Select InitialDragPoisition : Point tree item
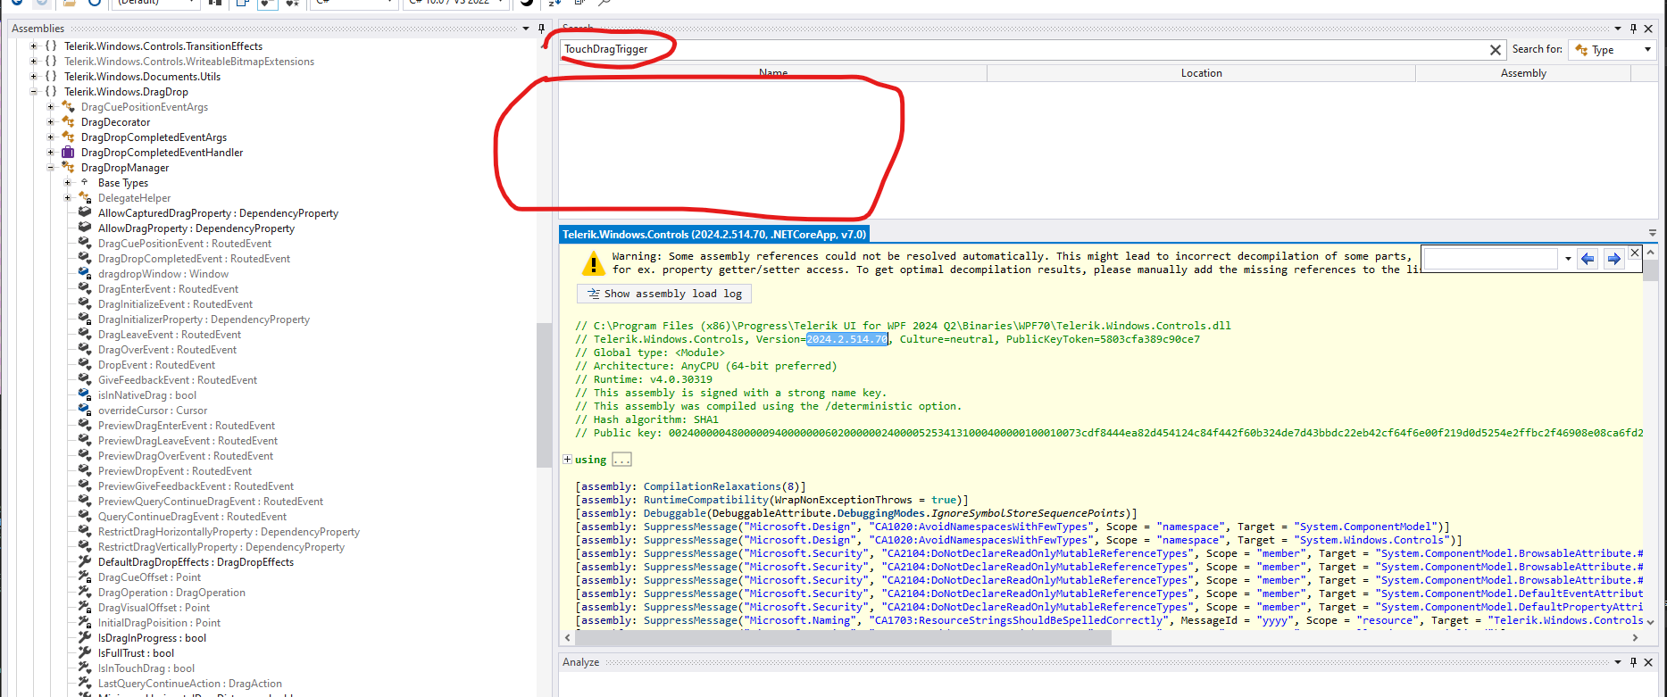 (x=159, y=623)
